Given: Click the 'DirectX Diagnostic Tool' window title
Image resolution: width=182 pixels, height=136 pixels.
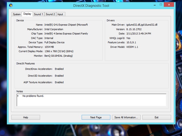Looking at the screenshot, I should point(91,6).
